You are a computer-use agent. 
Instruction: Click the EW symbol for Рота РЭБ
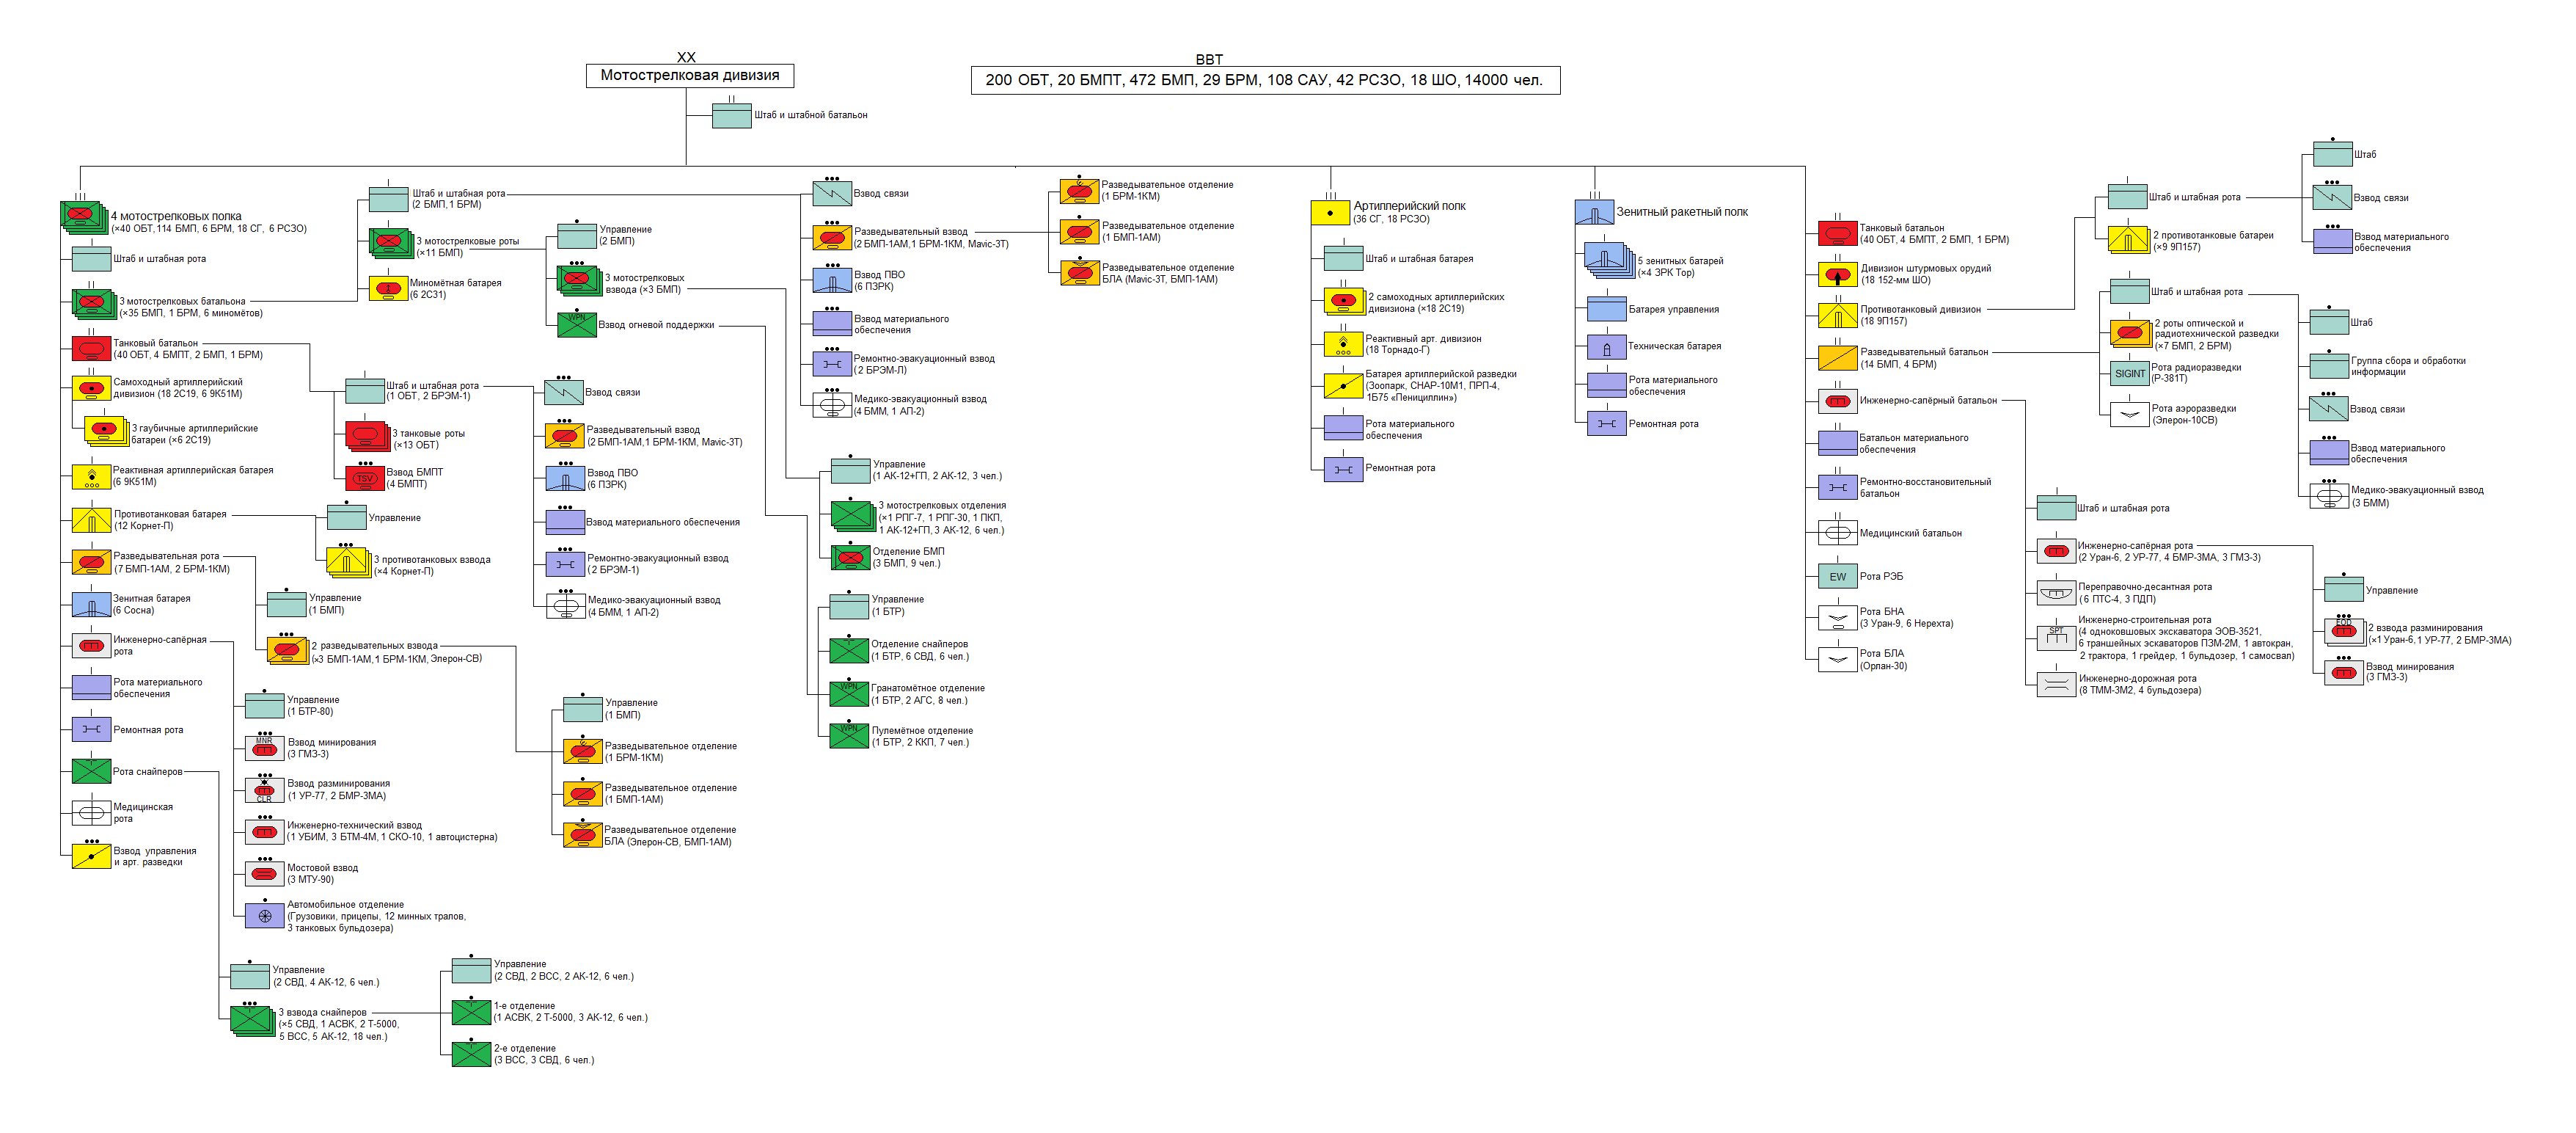1837,576
